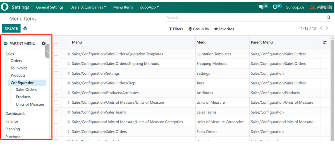Click the CREATE button
Image resolution: width=335 pixels, height=151 pixels.
[11, 28]
